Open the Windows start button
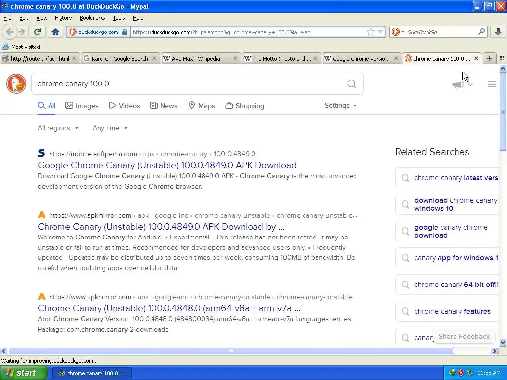507x380 pixels. (23, 373)
